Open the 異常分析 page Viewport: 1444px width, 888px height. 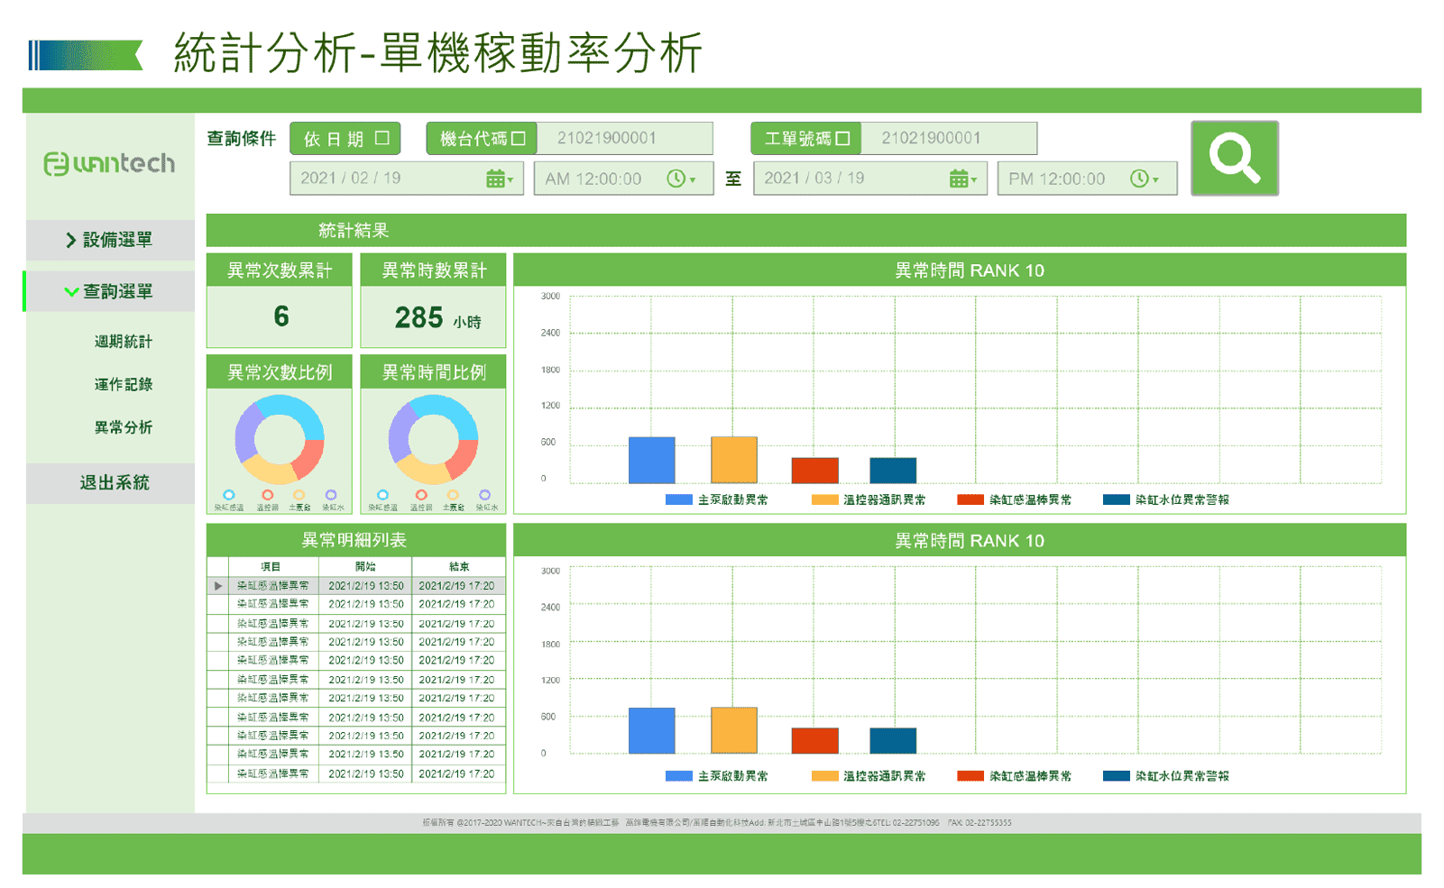click(124, 427)
